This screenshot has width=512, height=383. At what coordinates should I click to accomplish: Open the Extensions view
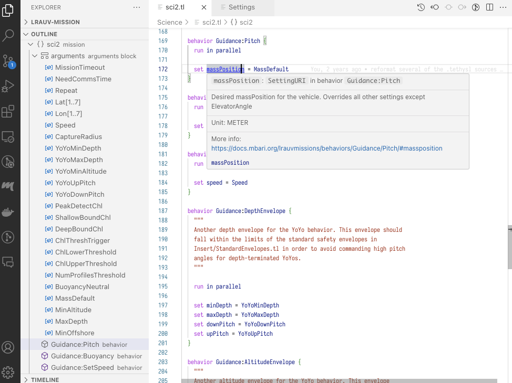(8, 111)
